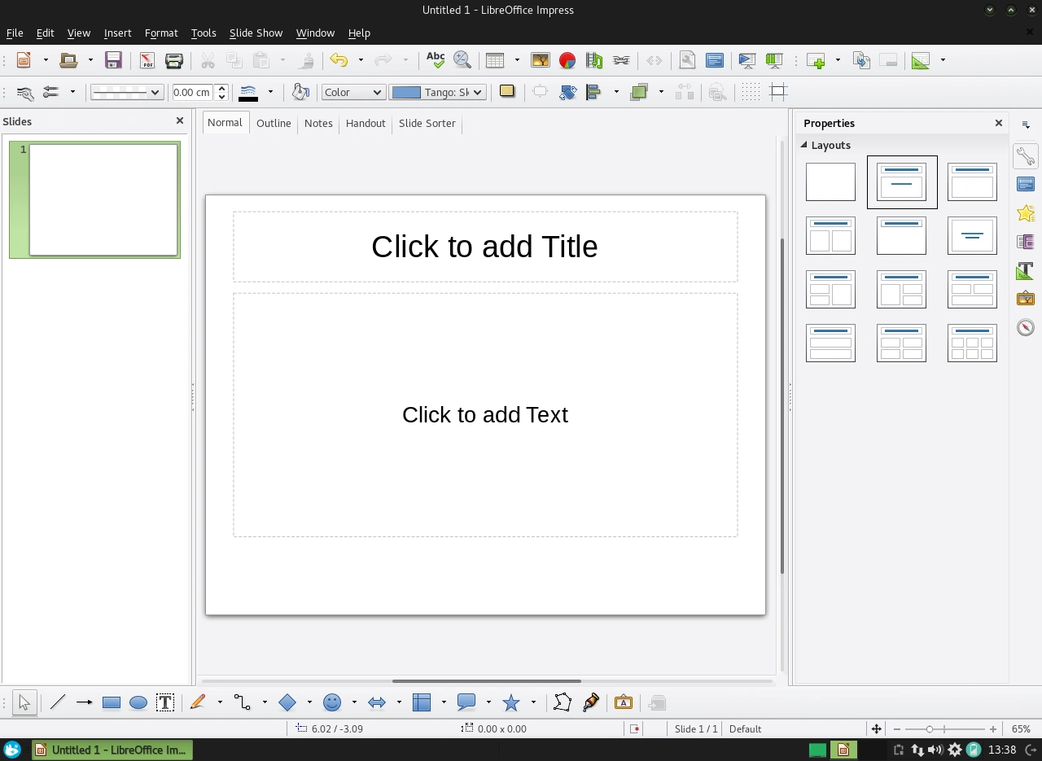The image size is (1042, 761).
Task: Select the Rectangle drawing tool
Action: pos(111,702)
